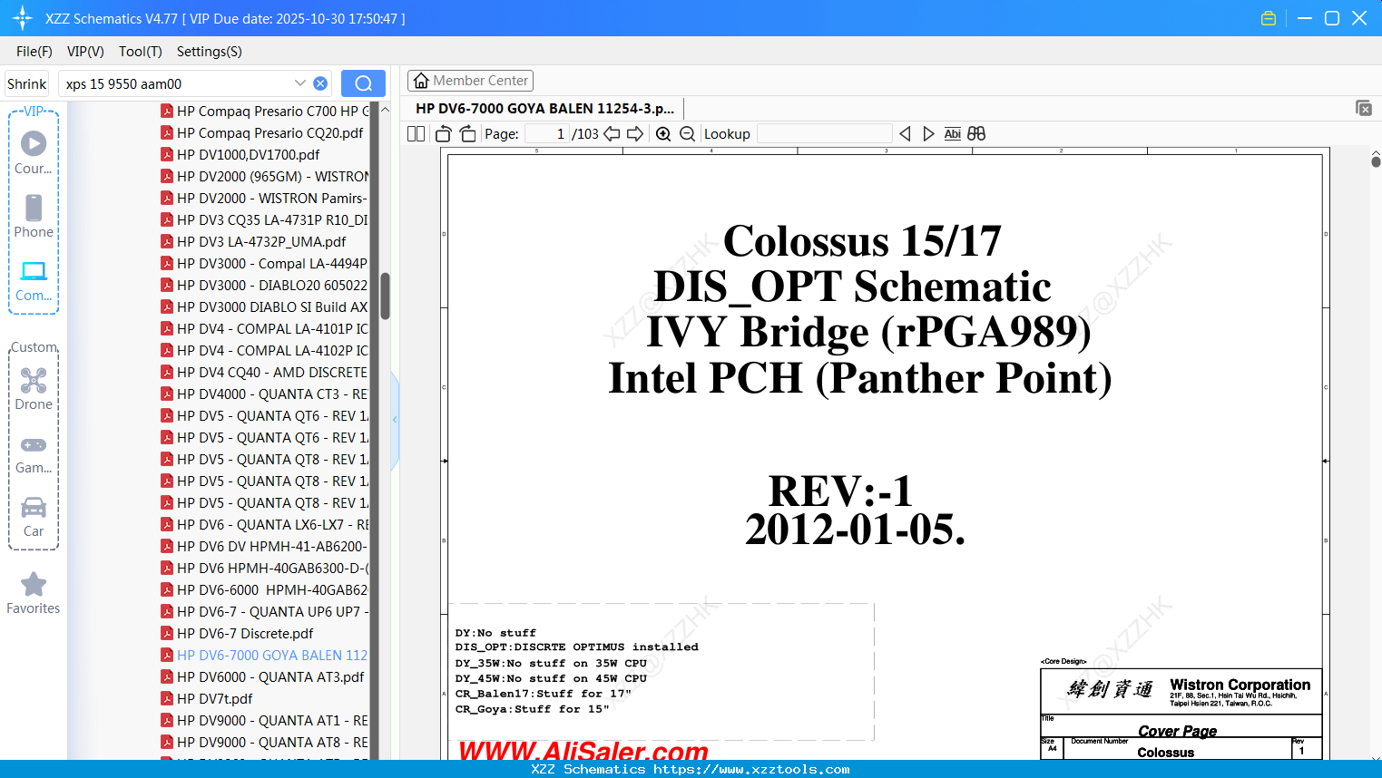Zoom out of the schematic

coord(687,133)
